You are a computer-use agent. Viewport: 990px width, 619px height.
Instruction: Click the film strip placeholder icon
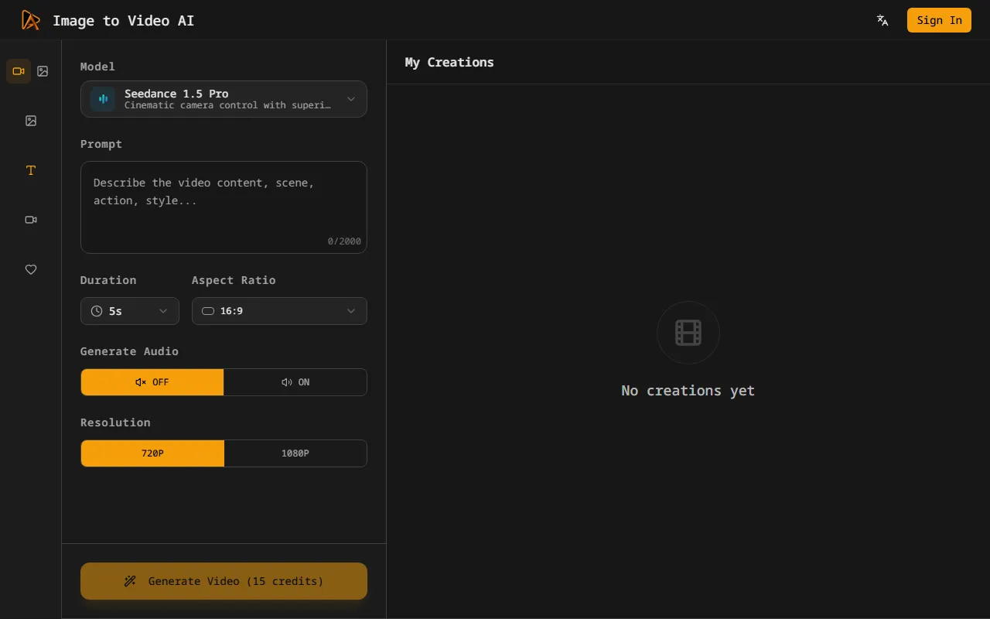pos(688,333)
